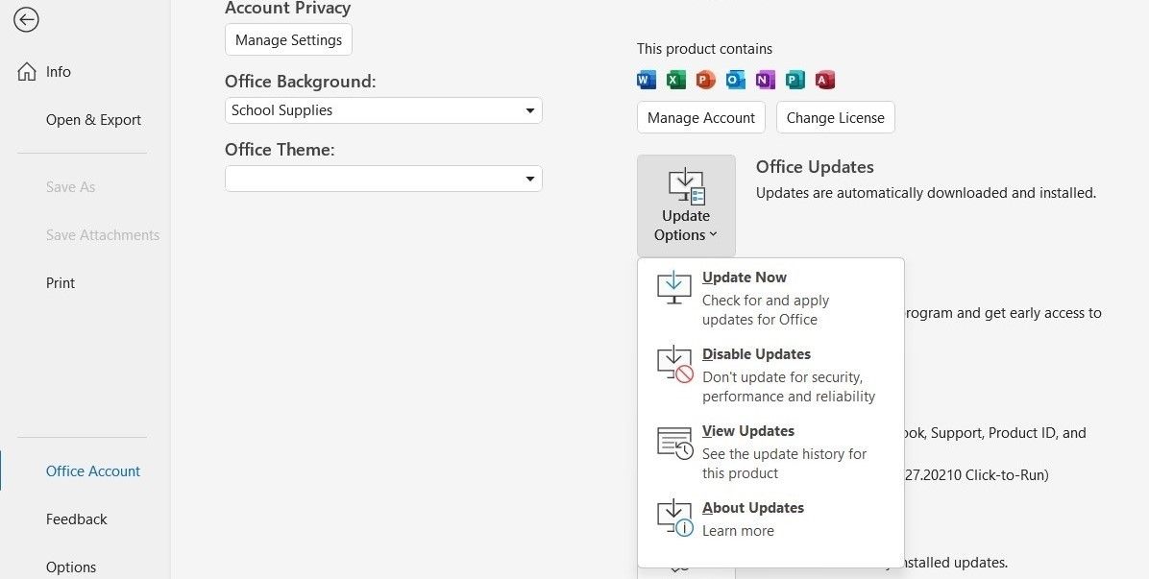Open the Office Background dropdown
This screenshot has height=579, width=1149.
pos(383,110)
